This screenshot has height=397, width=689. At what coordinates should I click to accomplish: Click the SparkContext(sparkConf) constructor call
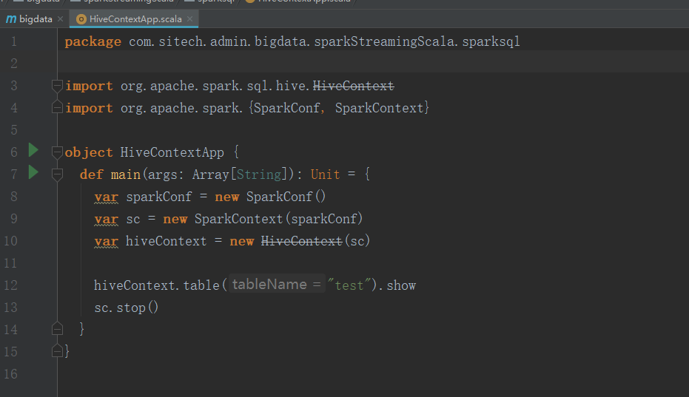(x=278, y=219)
